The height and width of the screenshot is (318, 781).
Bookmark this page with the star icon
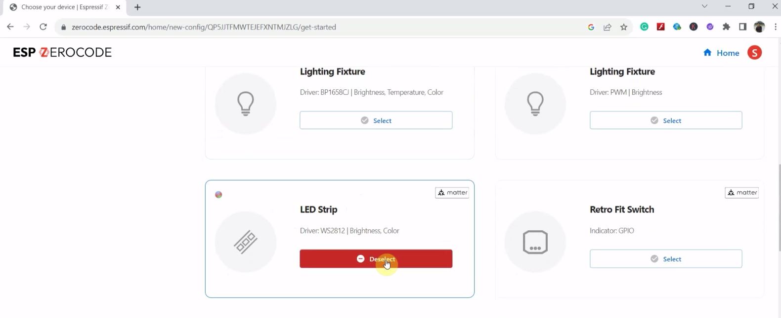pyautogui.click(x=624, y=27)
